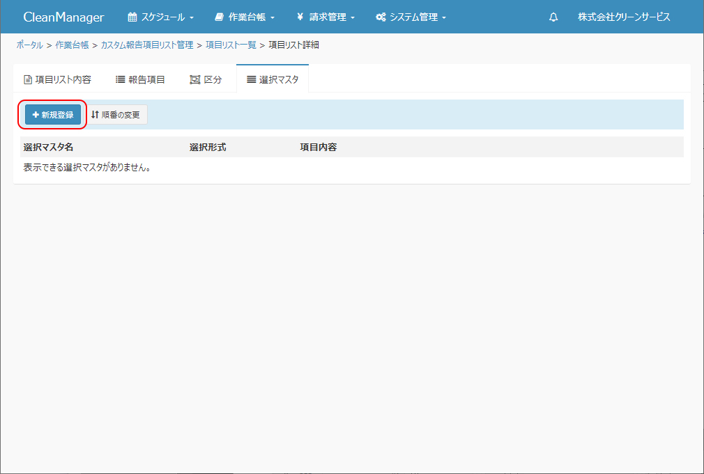704x474 pixels.
Task: Click the notification bell icon
Action: tap(553, 17)
